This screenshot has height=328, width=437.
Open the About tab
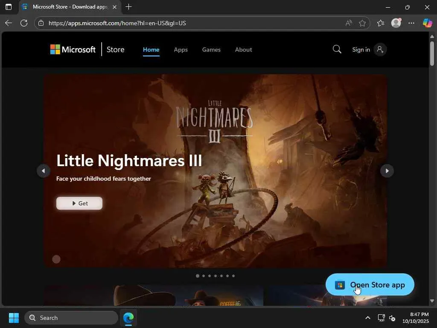click(x=243, y=50)
